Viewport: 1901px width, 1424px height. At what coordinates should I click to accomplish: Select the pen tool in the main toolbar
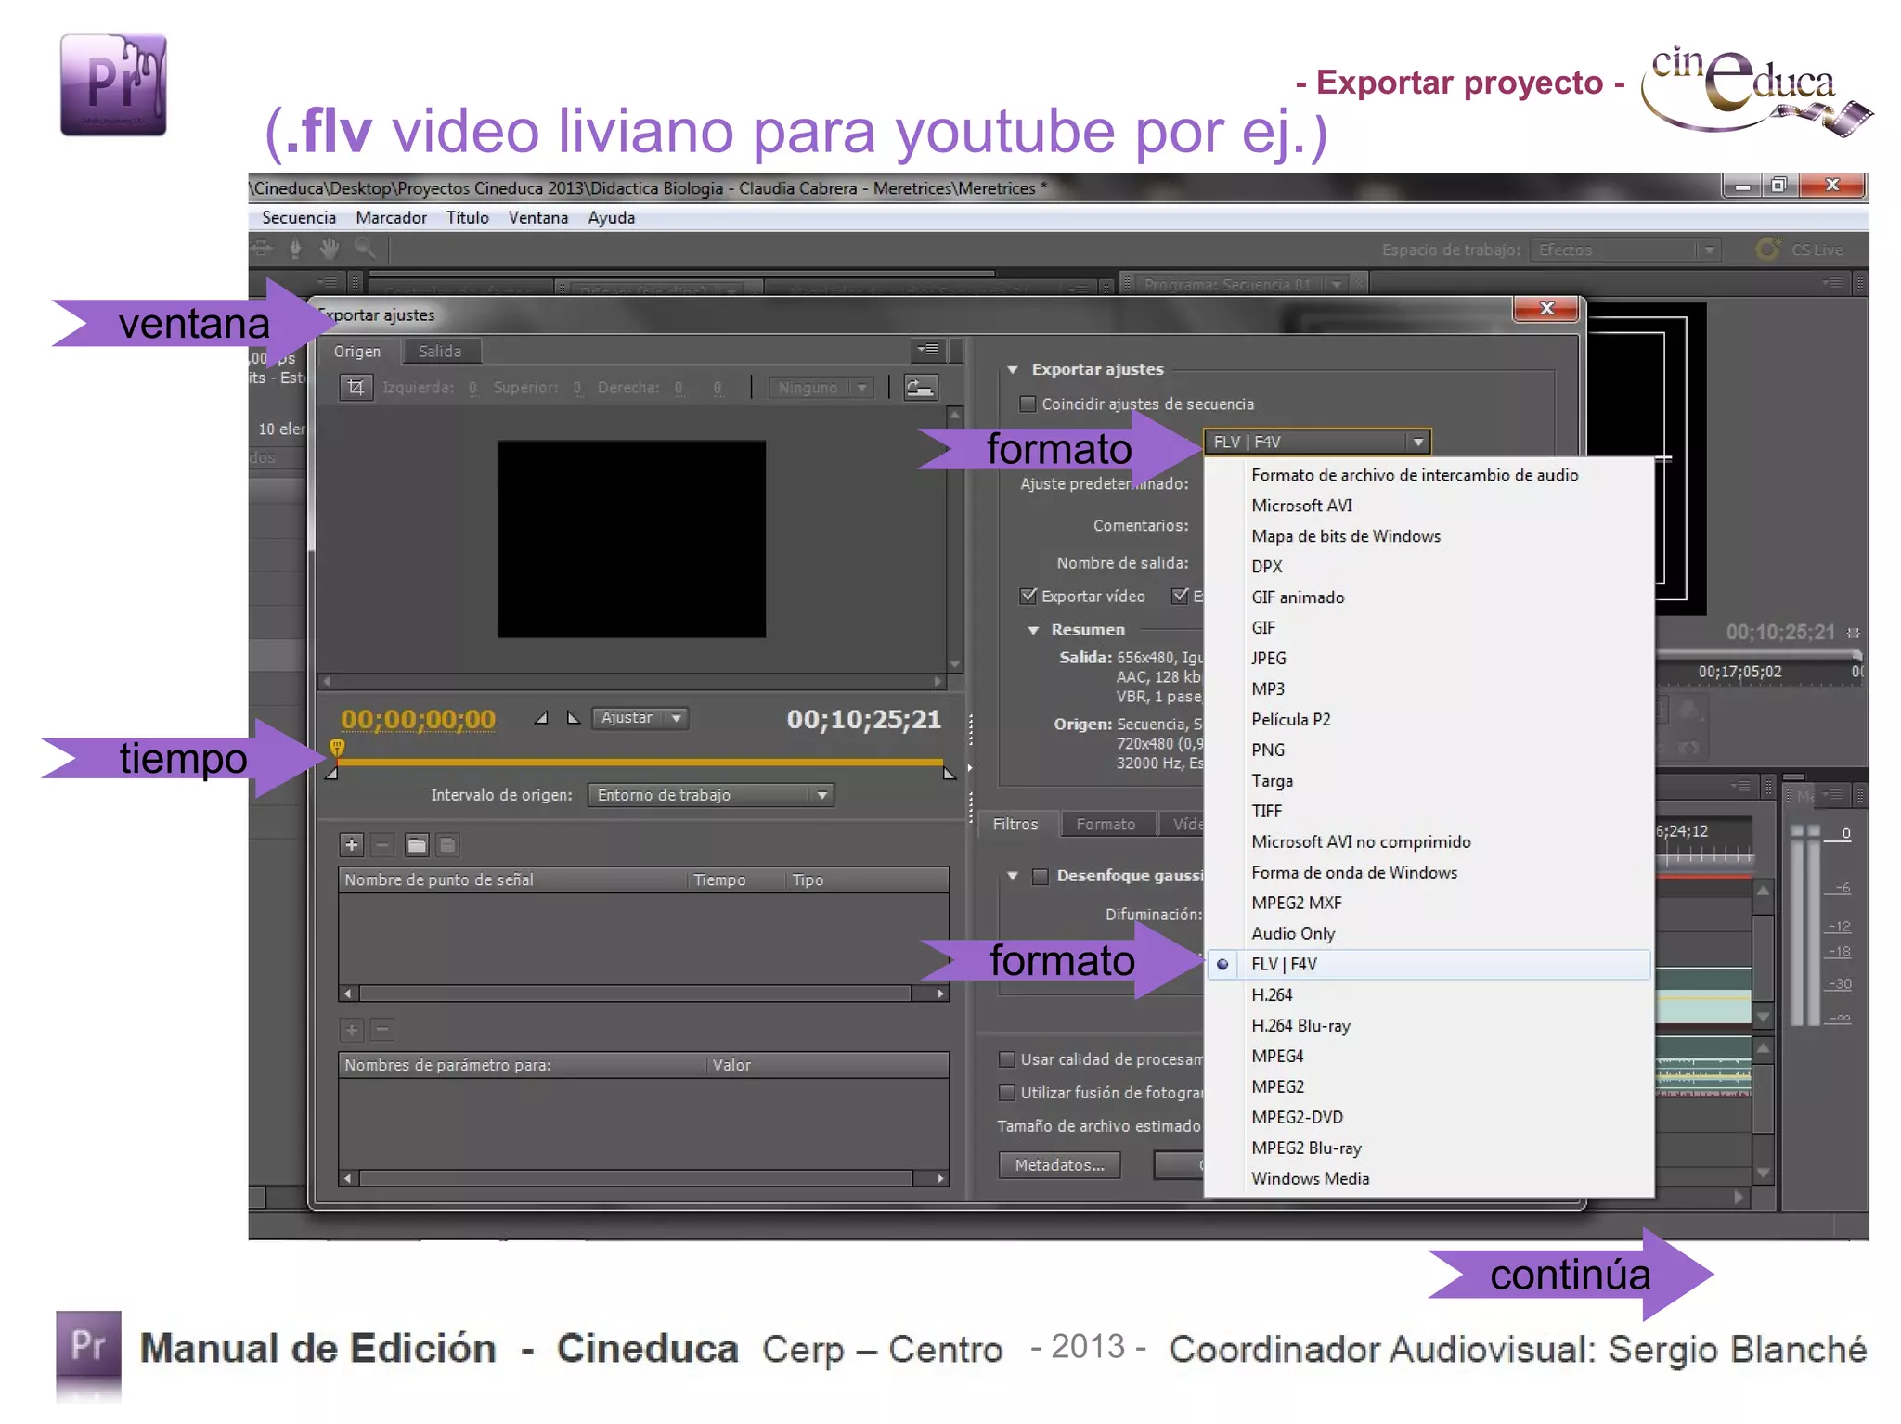pyautogui.click(x=295, y=249)
